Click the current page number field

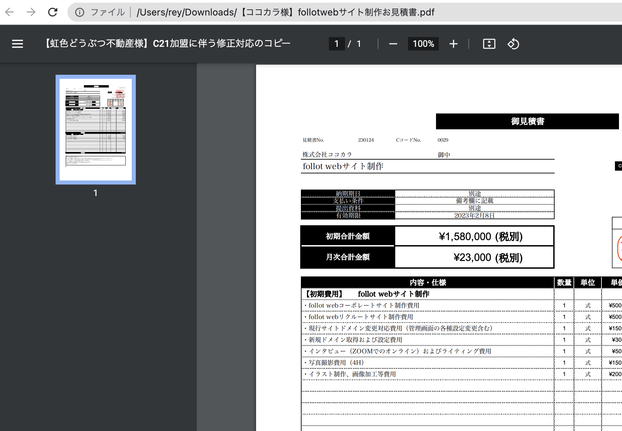coord(337,44)
